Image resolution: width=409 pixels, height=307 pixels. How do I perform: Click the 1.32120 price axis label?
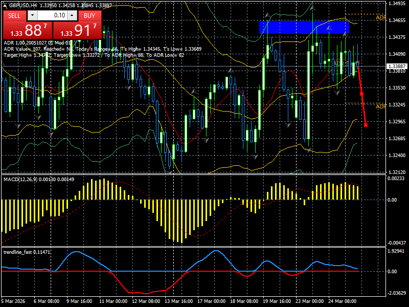pyautogui.click(x=397, y=172)
